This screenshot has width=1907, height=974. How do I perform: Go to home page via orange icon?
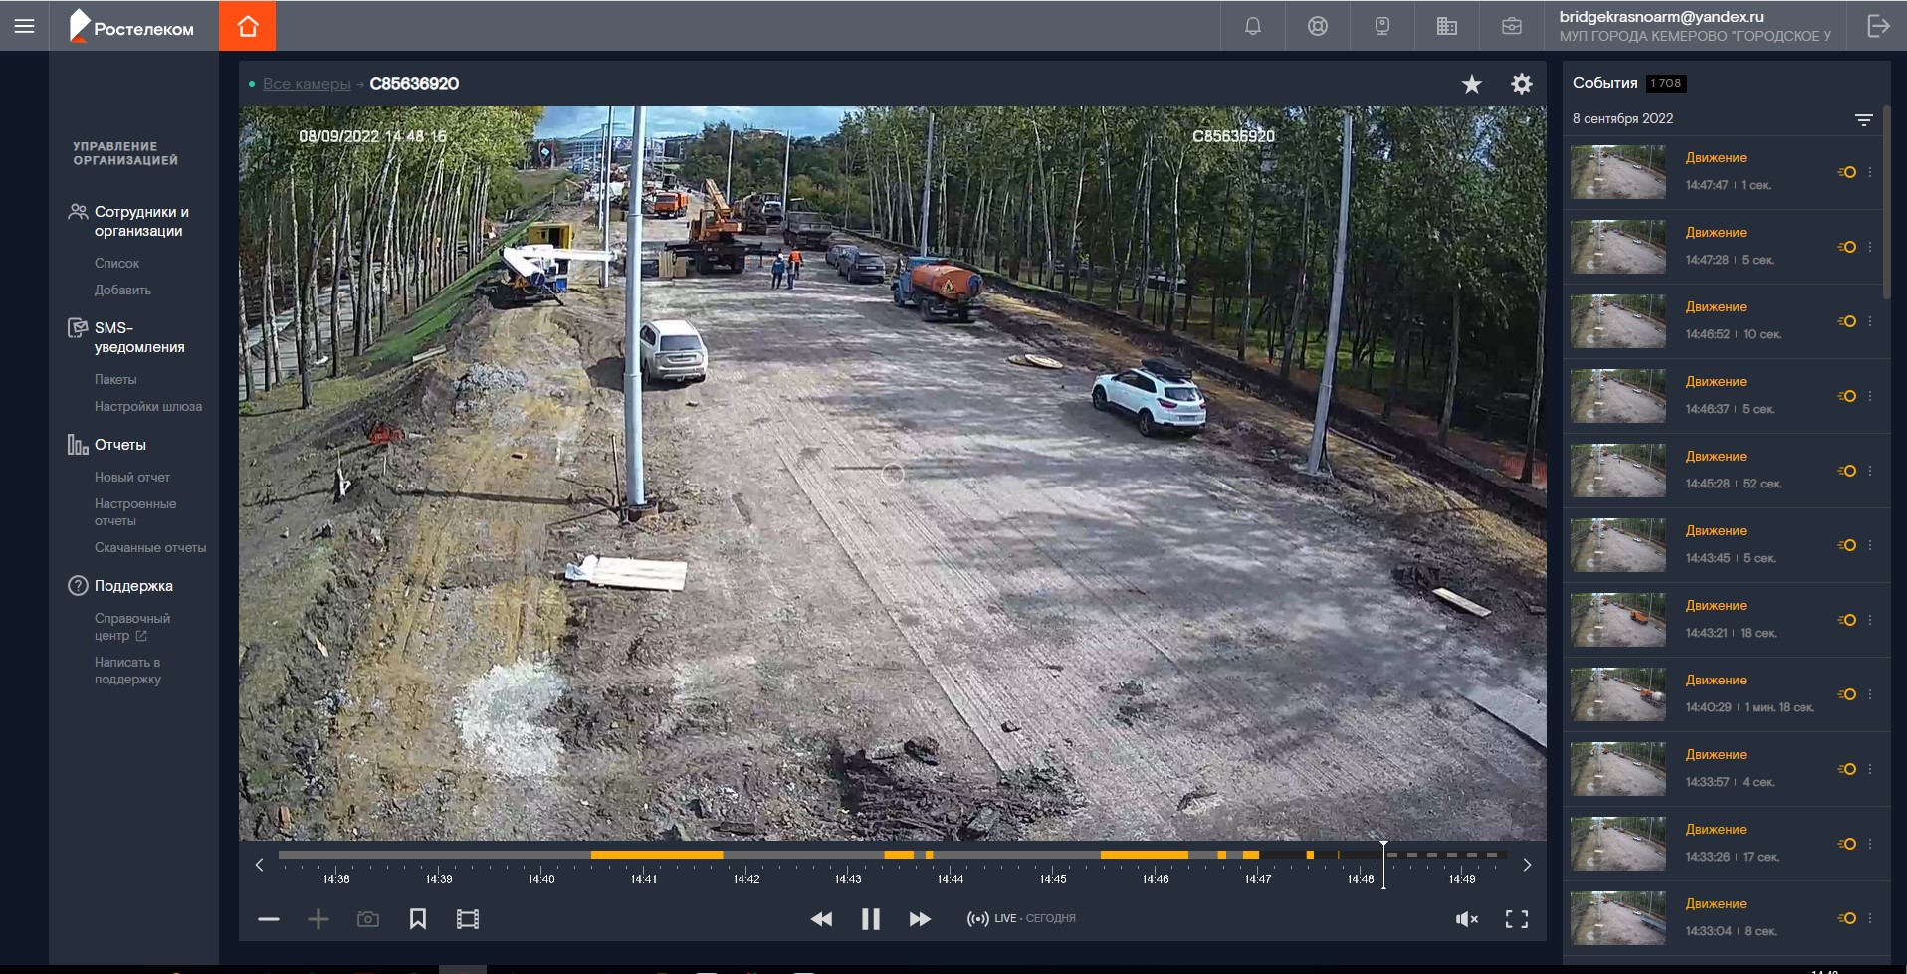click(248, 26)
